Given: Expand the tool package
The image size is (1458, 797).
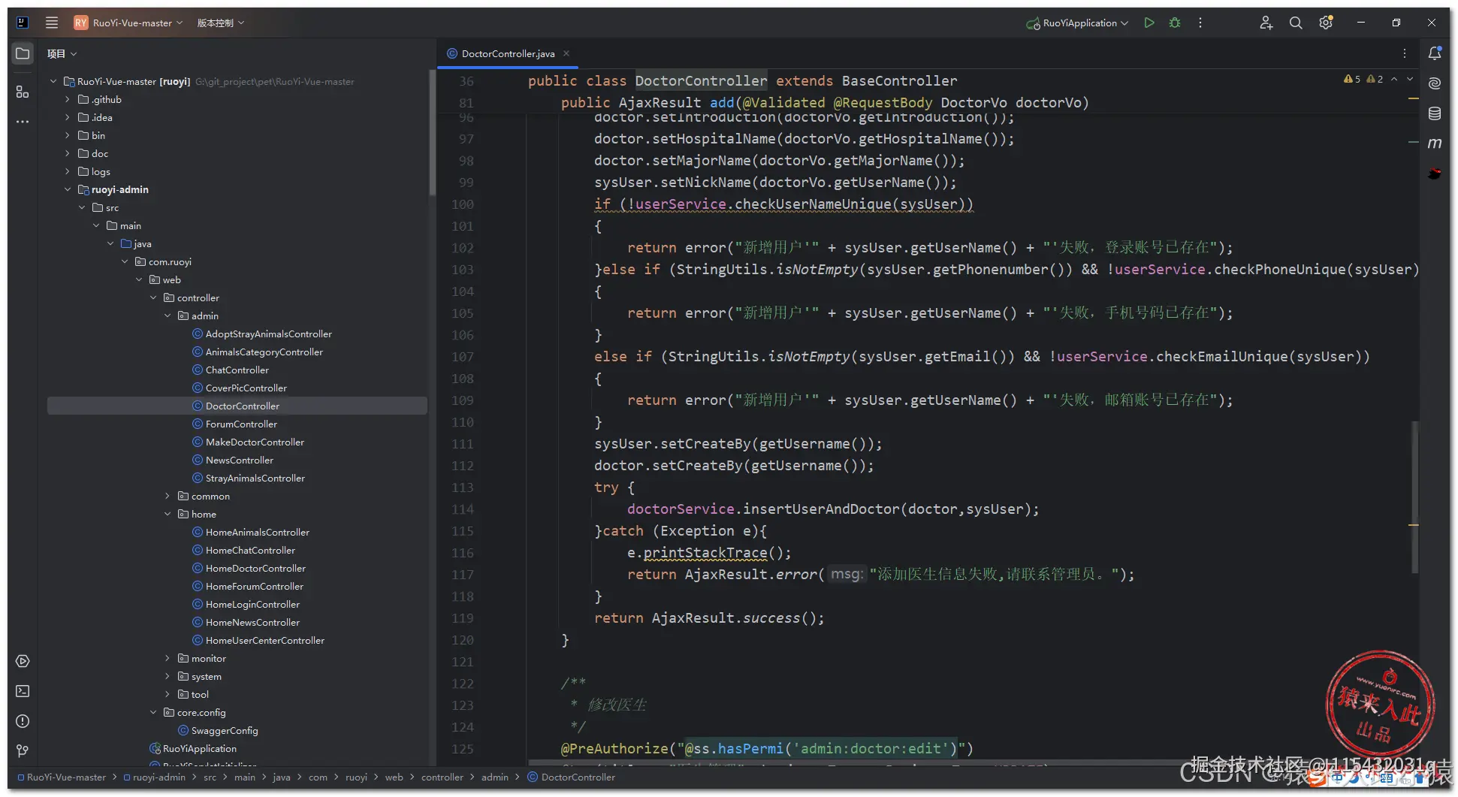Looking at the screenshot, I should pos(168,694).
